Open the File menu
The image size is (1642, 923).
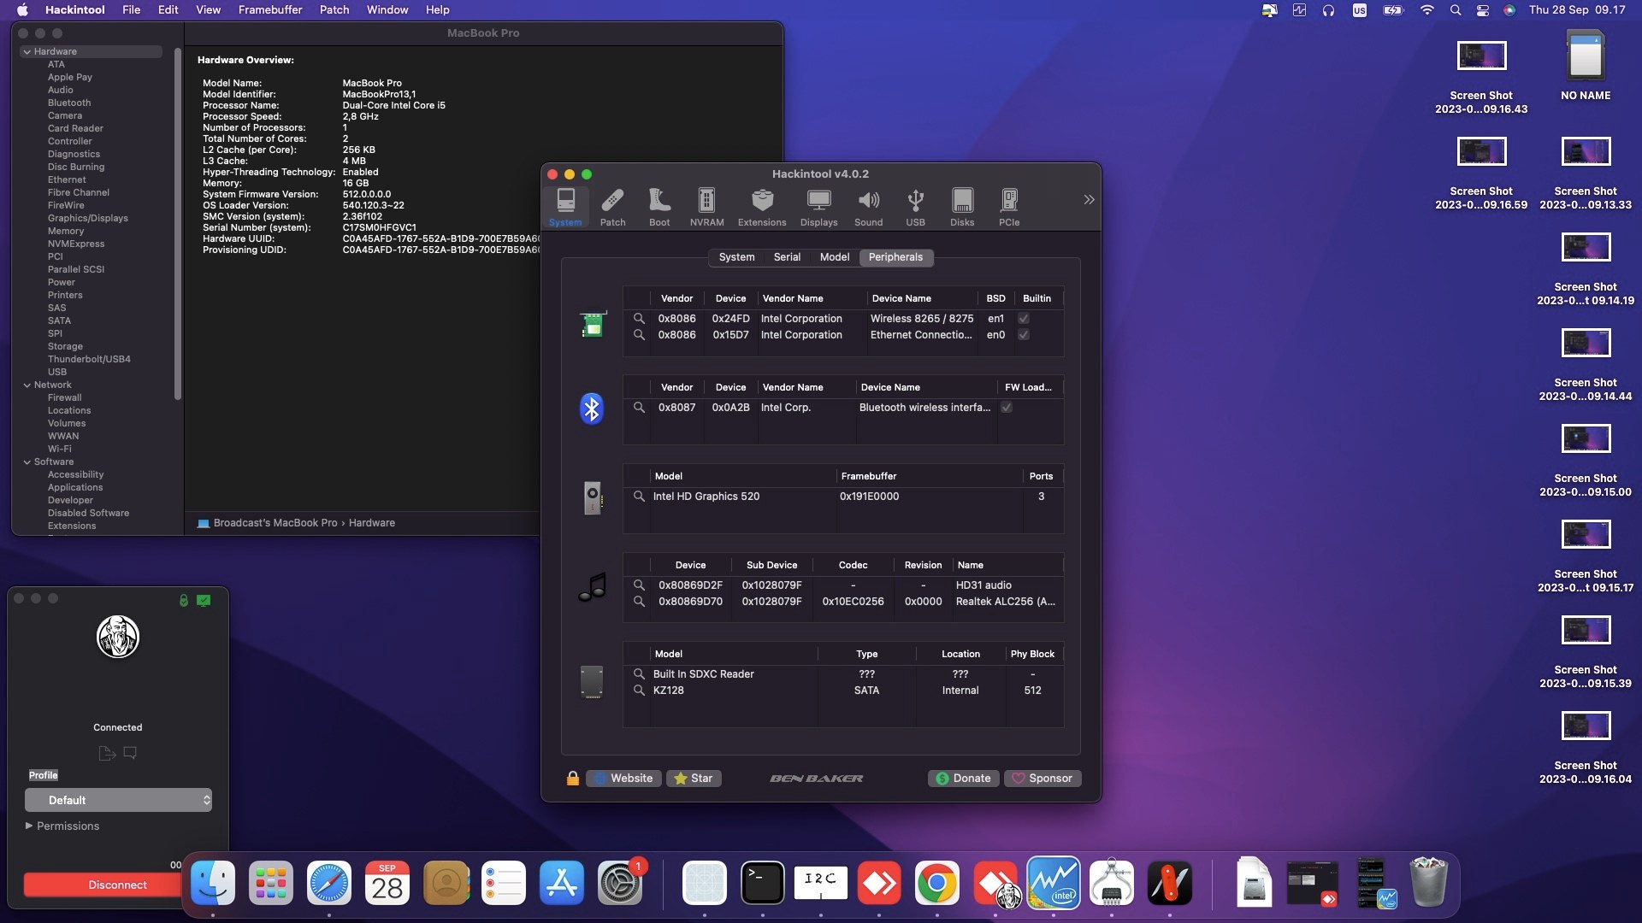131,10
